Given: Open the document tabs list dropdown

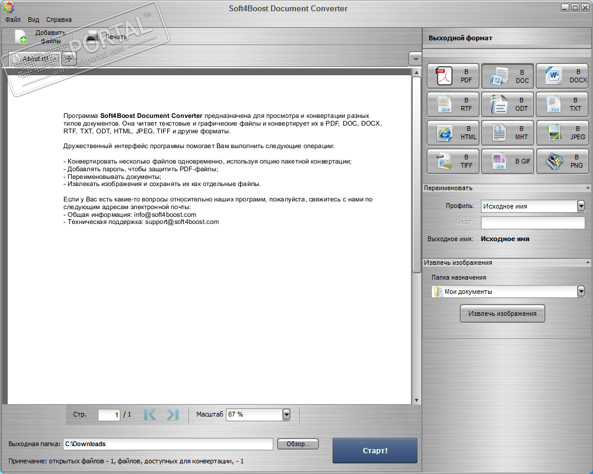Looking at the screenshot, I should (415, 59).
